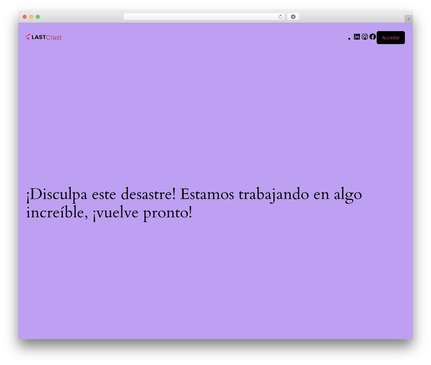Minimize the window with the yellow button
Viewport: 431px width, 365px height.
point(31,17)
